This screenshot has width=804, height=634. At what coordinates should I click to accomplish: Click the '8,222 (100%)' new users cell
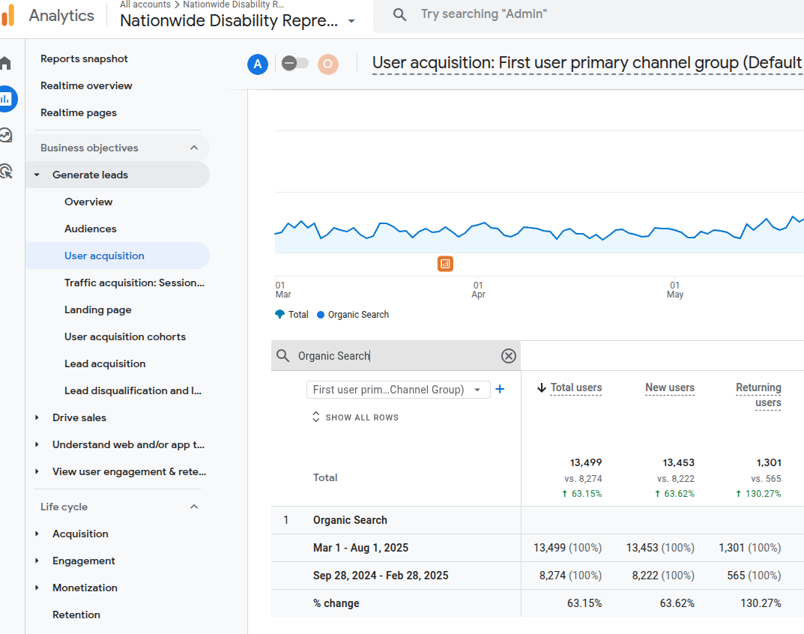663,576
